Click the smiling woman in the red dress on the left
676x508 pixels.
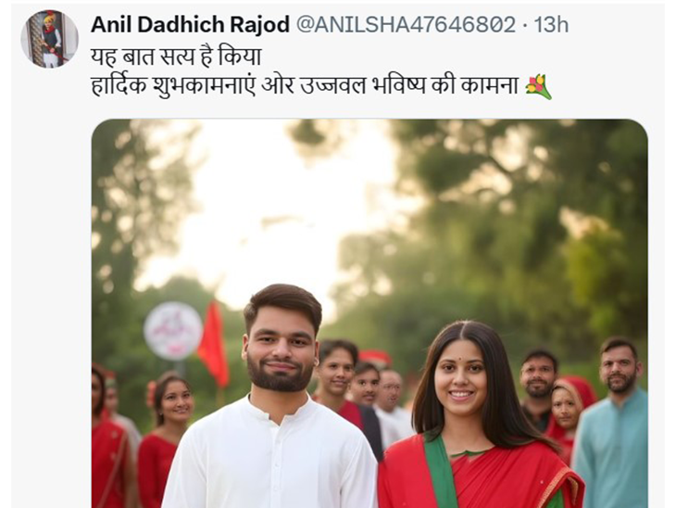pyautogui.click(x=165, y=436)
